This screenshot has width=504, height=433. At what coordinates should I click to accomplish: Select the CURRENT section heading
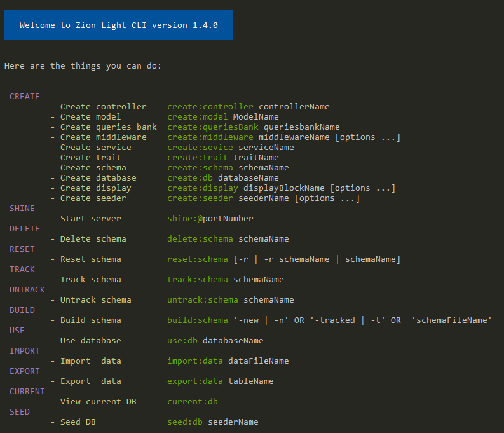click(x=27, y=392)
